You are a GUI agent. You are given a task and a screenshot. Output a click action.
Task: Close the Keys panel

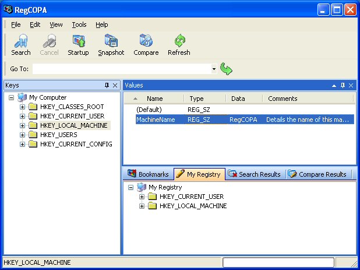(x=115, y=86)
